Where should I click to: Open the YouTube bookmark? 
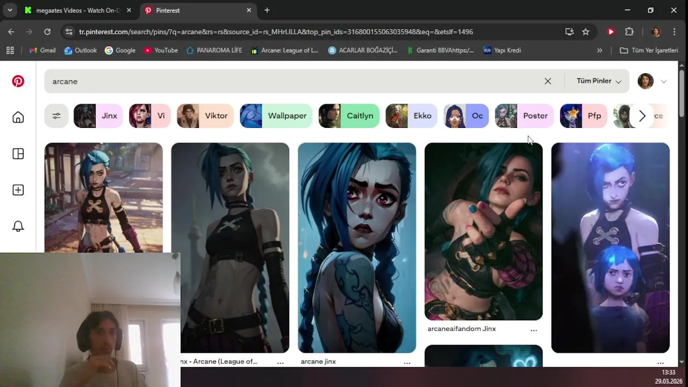(161, 50)
